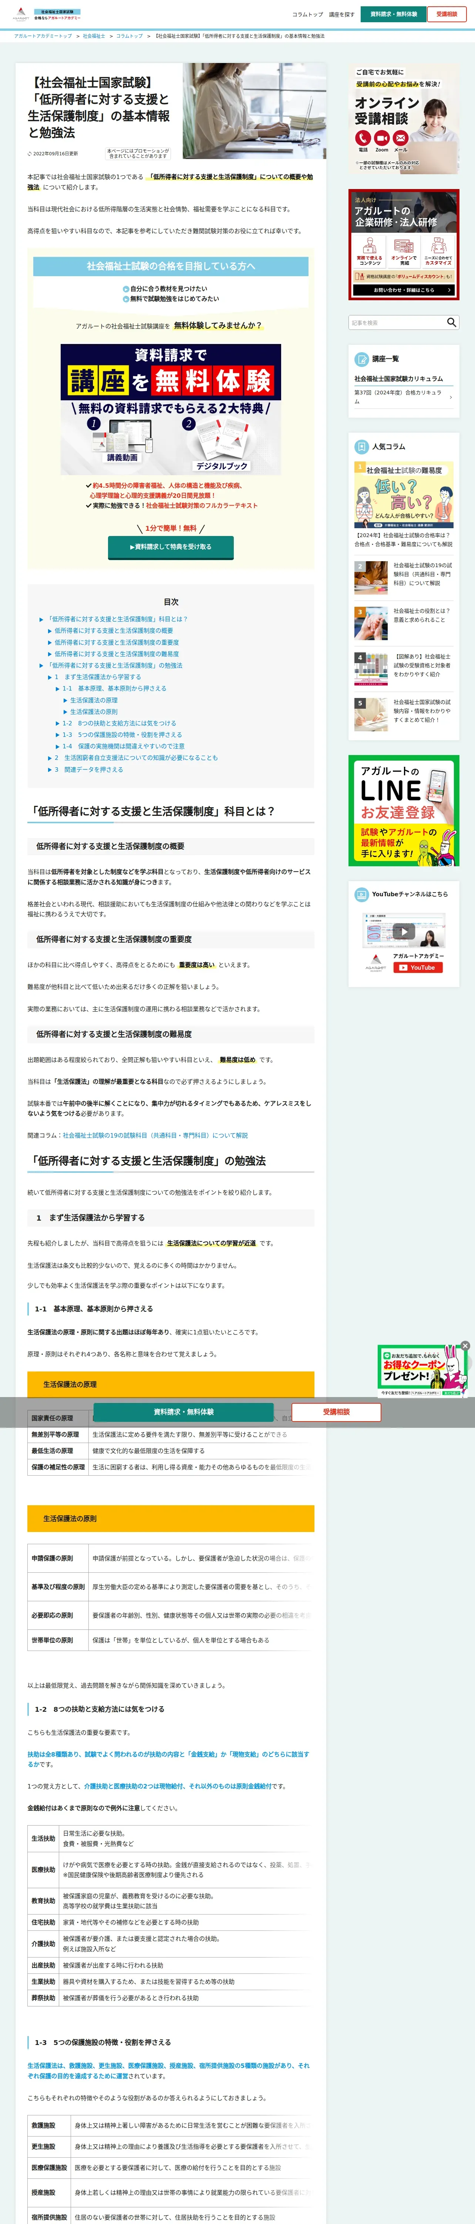
Task: Open the お得なクーポン present popup banner
Action: 422,1371
